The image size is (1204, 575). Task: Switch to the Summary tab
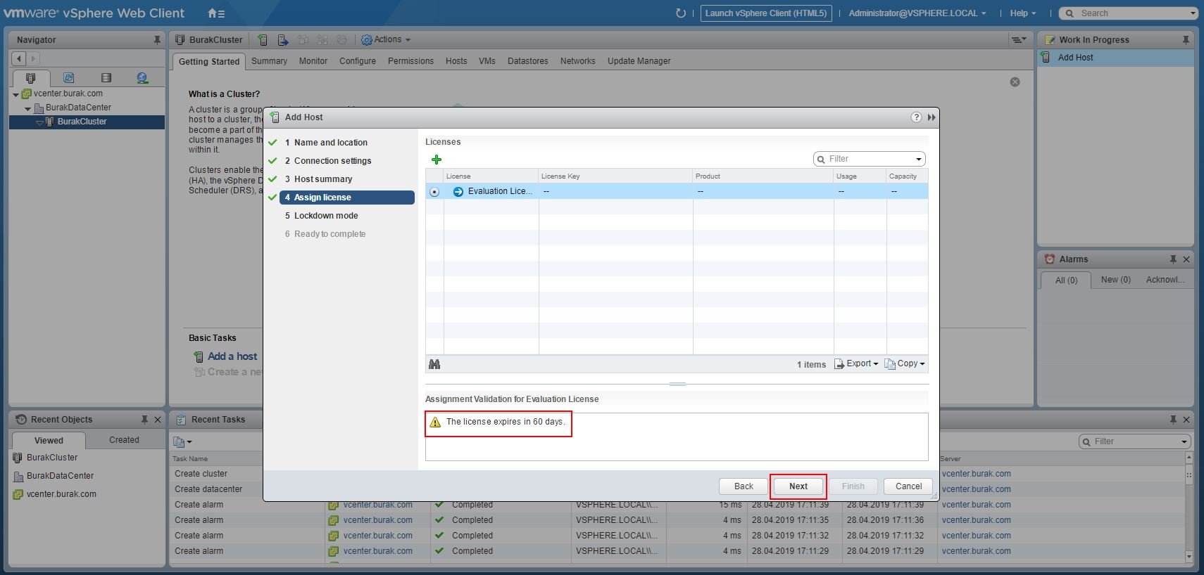click(269, 61)
